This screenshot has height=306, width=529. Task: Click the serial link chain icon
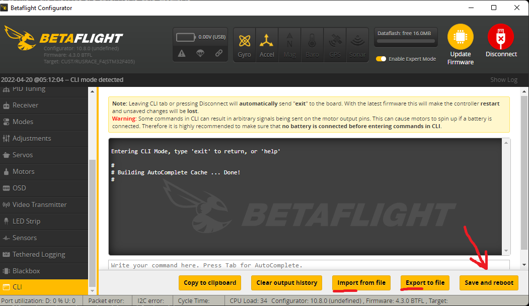coord(219,53)
